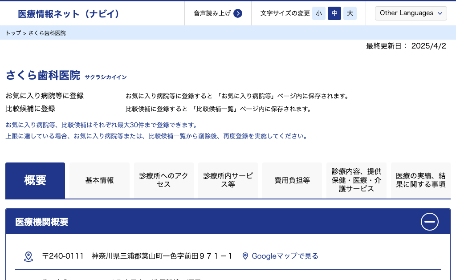Click the サクラシカイイン furigana text

point(106,77)
